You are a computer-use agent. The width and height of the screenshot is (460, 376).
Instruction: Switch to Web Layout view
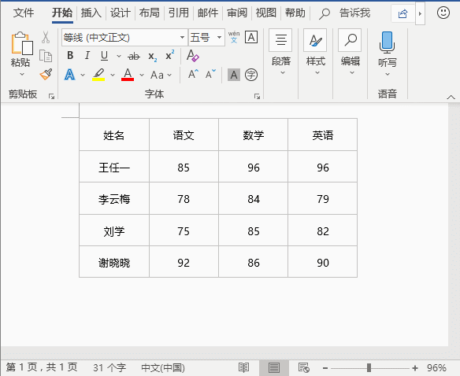[x=303, y=367]
